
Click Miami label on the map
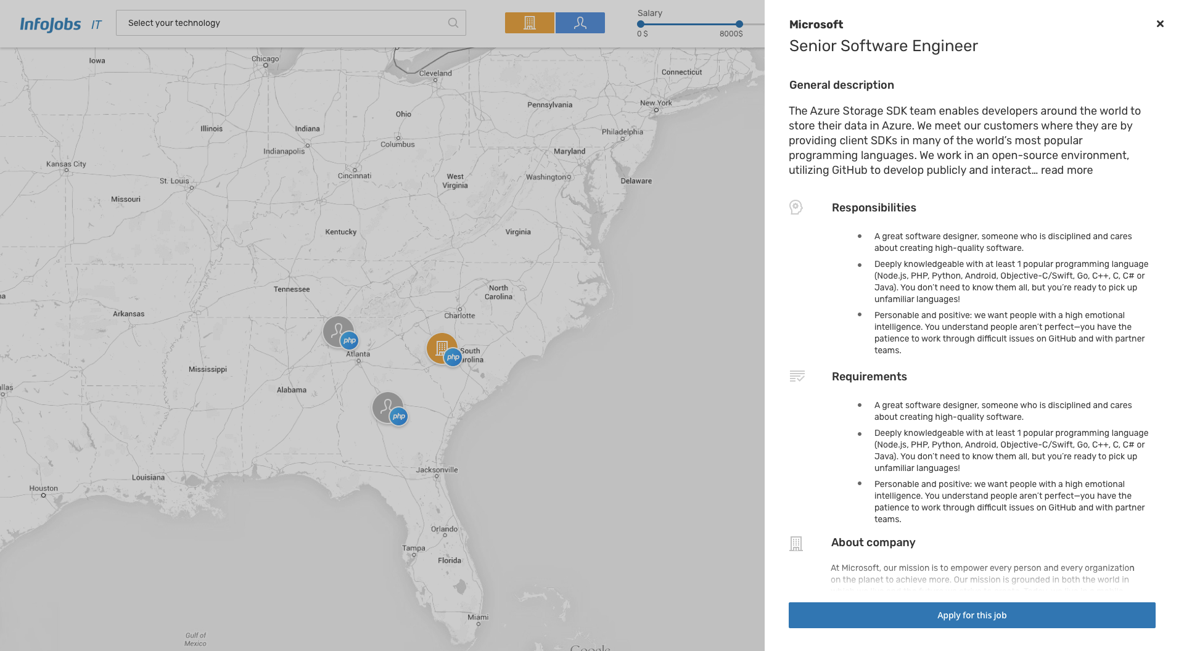pyautogui.click(x=478, y=617)
